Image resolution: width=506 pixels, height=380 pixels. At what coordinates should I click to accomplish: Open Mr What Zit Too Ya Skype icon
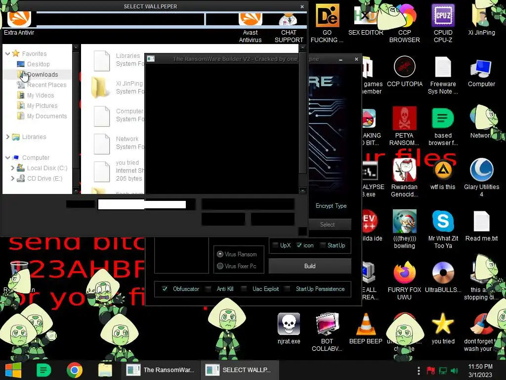click(x=443, y=229)
